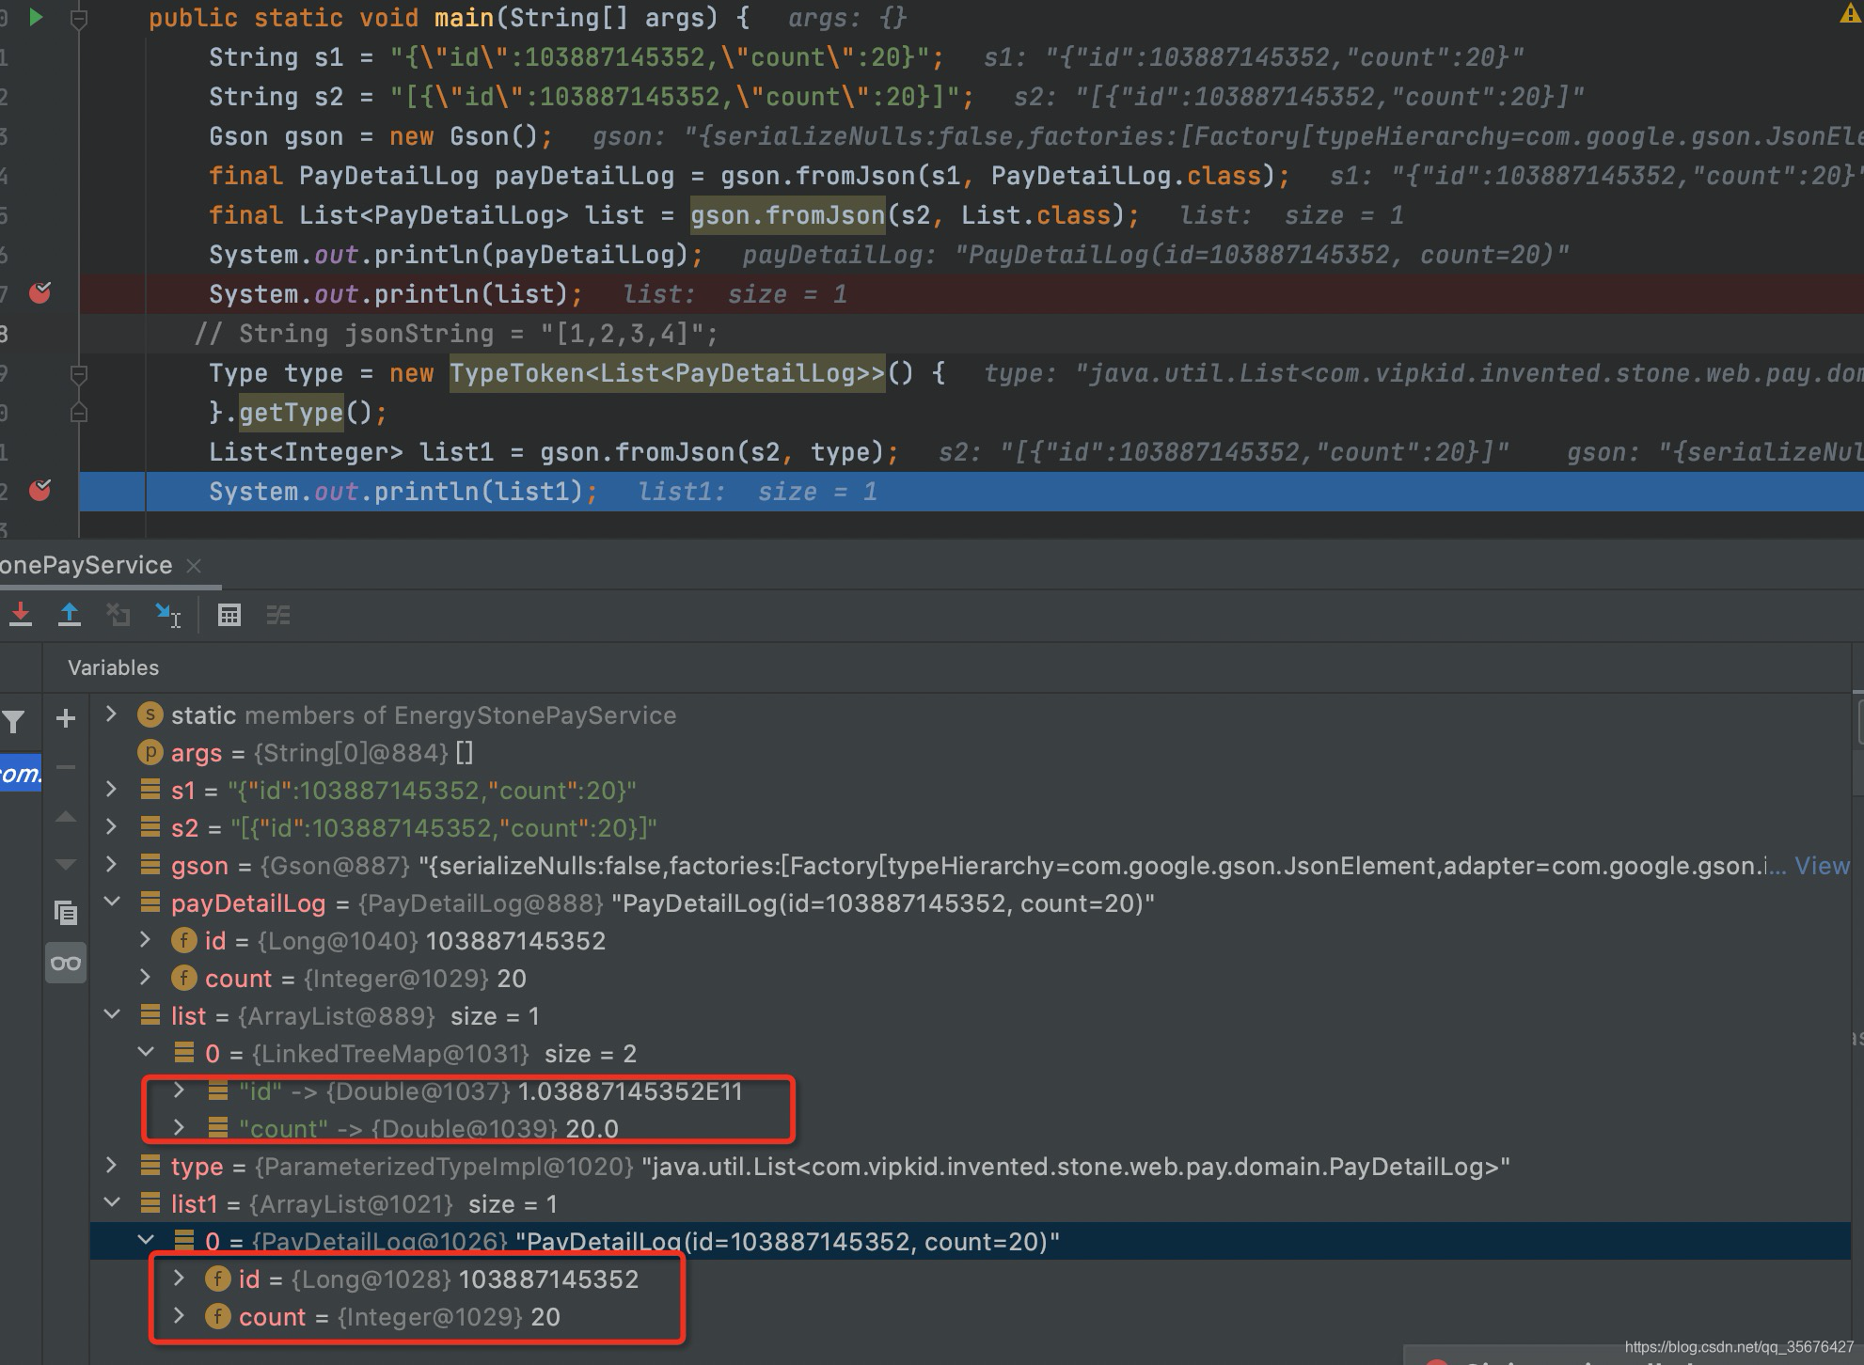1864x1365 pixels.
Task: Click the green Run arrow in the gutter
Action: tap(37, 17)
